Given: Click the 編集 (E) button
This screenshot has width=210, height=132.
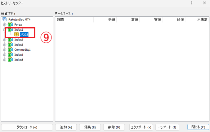Looking at the screenshot, I should point(90,127).
